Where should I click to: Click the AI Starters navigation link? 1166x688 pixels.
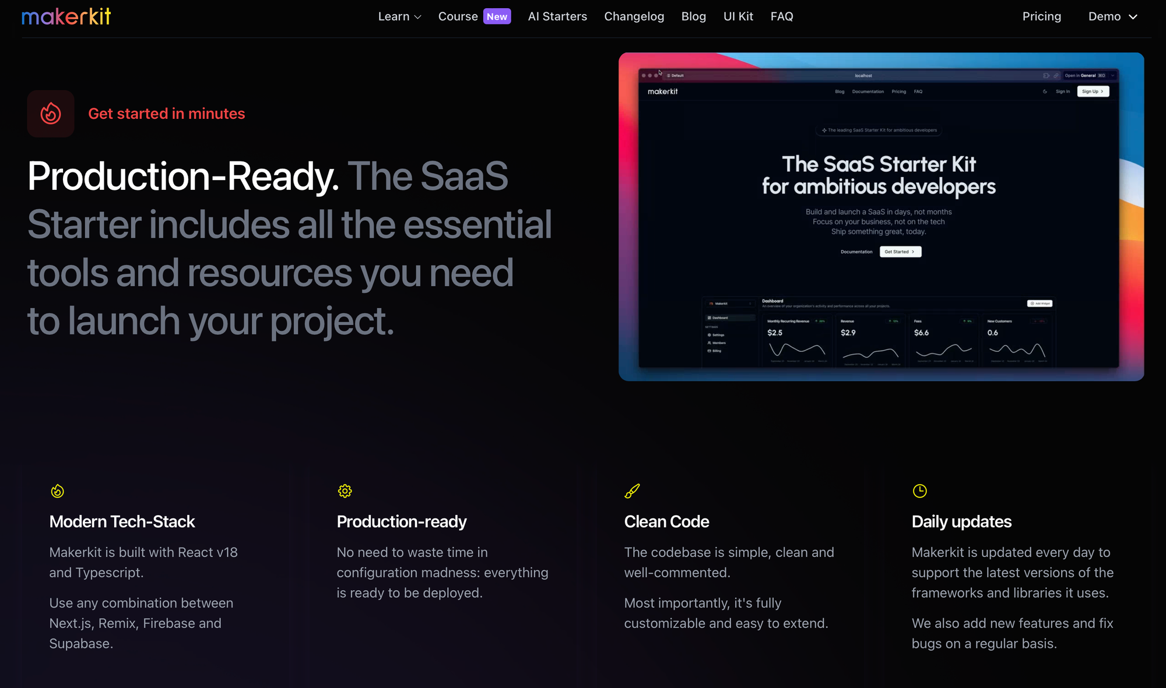[557, 16]
